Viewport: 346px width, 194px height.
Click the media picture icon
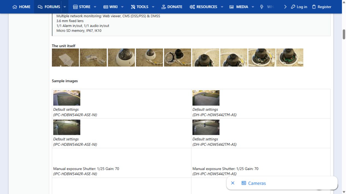(231, 7)
